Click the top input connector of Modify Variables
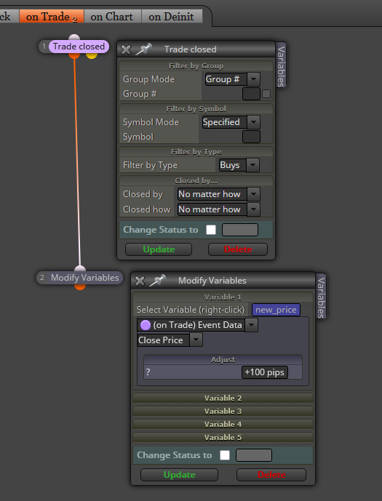Screen dimensions: 382x501 pos(80,269)
